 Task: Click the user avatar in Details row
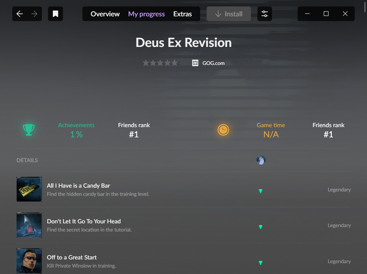pyautogui.click(x=261, y=160)
